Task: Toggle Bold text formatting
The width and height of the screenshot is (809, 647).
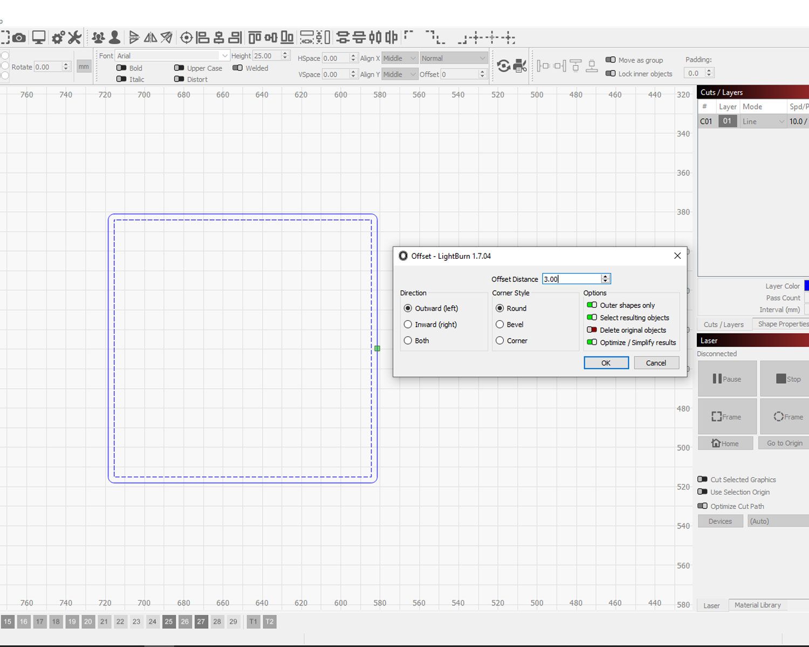Action: pyautogui.click(x=121, y=68)
